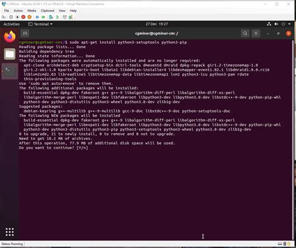Open the Action menu
296x248 pixels.
pos(18,11)
